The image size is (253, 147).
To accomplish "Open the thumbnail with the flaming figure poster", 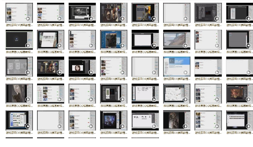I will tap(145, 13).
